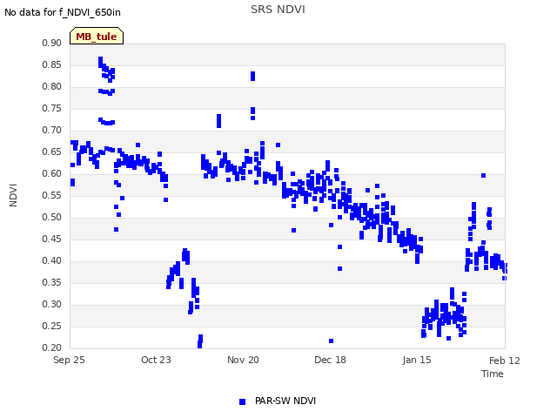The width and height of the screenshot is (557, 418).
Task: Click the Nov 20 x-axis tick label
Action: tap(243, 360)
